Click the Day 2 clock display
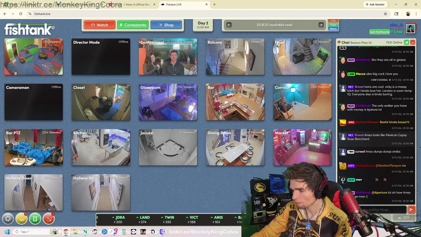 pyautogui.click(x=203, y=25)
